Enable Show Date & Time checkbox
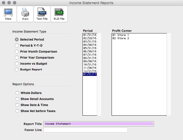The width and height of the screenshot is (183, 140). coord(18,105)
